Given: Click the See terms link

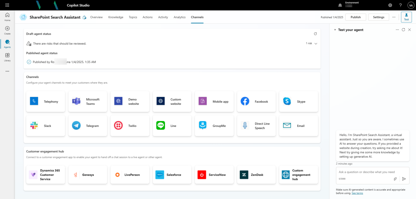Looking at the screenshot, I should click(357, 193).
